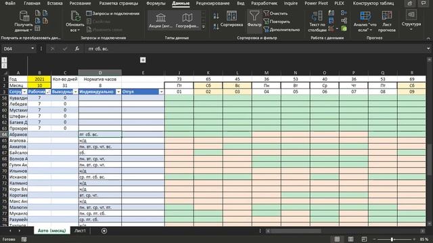The height and width of the screenshot is (243, 433).
Task: Open the Name Box dropdown arrow
Action: click(32, 49)
